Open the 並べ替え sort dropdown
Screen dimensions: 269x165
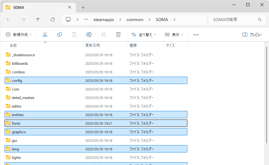[x=144, y=35]
